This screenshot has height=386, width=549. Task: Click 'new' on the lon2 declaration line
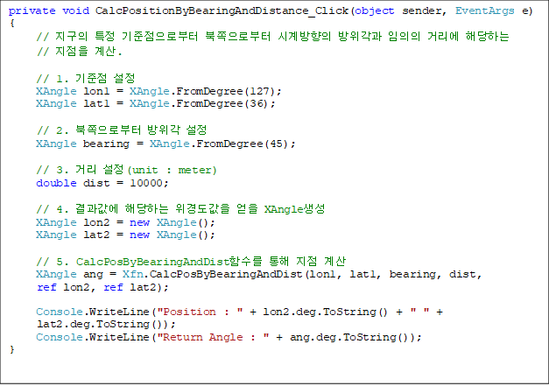click(x=139, y=222)
